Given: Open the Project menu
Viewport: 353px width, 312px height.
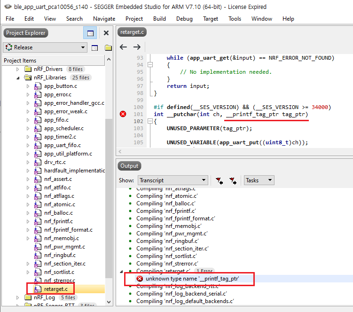Looking at the screenshot, I should click(x=134, y=19).
